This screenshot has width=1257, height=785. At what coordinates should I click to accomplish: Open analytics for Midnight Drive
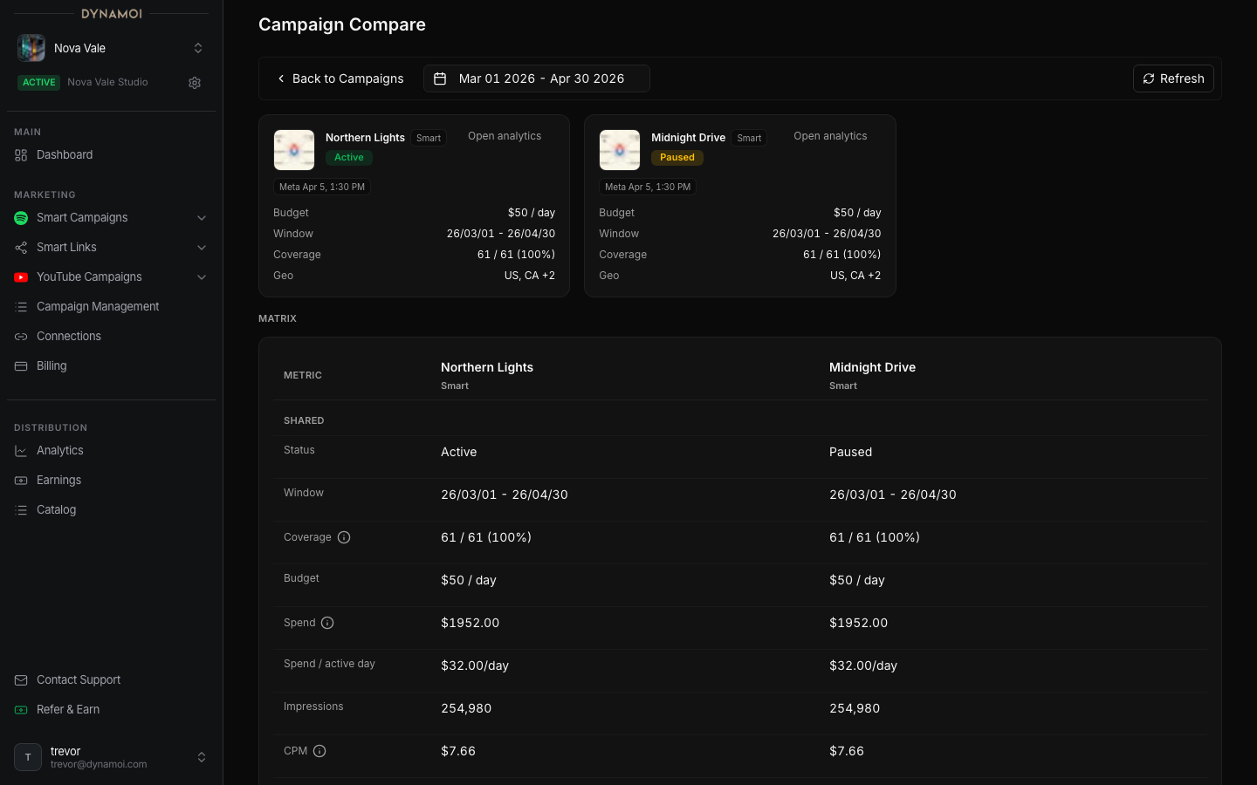[x=830, y=136]
